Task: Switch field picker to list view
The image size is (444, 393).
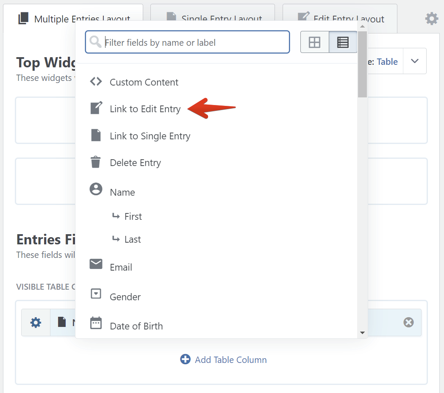Action: (343, 42)
